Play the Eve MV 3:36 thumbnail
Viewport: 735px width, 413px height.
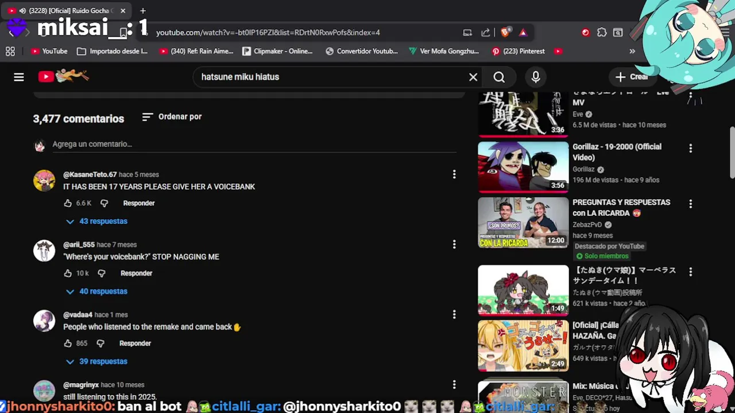pos(523,114)
